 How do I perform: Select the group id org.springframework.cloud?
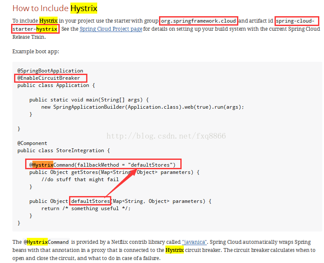coord(198,21)
